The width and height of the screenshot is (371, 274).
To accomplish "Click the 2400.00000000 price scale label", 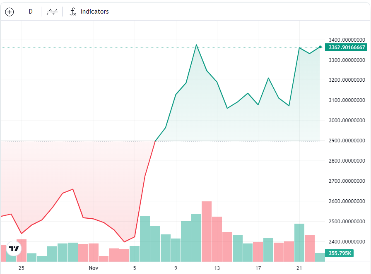I will 346,242.
